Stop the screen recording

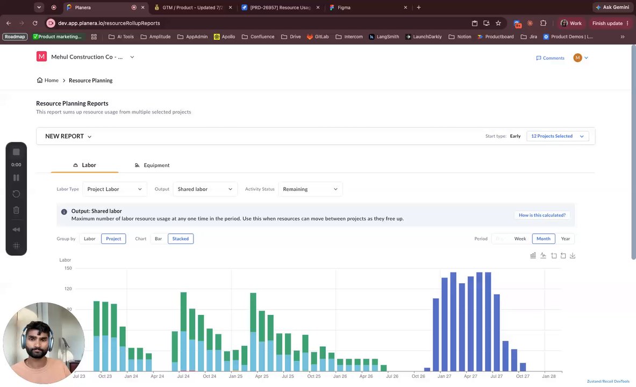pos(16,152)
